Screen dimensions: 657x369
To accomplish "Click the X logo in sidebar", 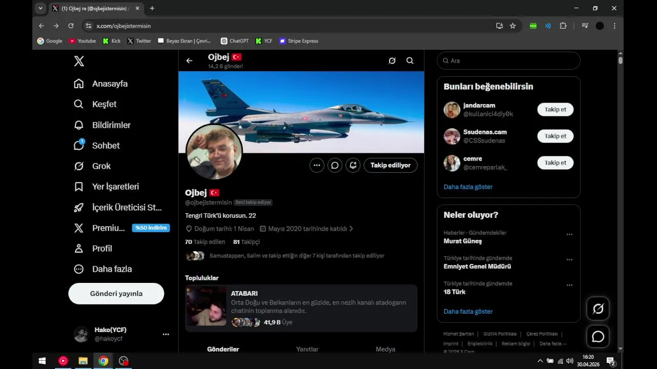I will coord(79,61).
